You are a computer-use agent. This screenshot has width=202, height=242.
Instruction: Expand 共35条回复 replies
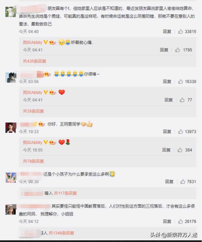pos(33,111)
